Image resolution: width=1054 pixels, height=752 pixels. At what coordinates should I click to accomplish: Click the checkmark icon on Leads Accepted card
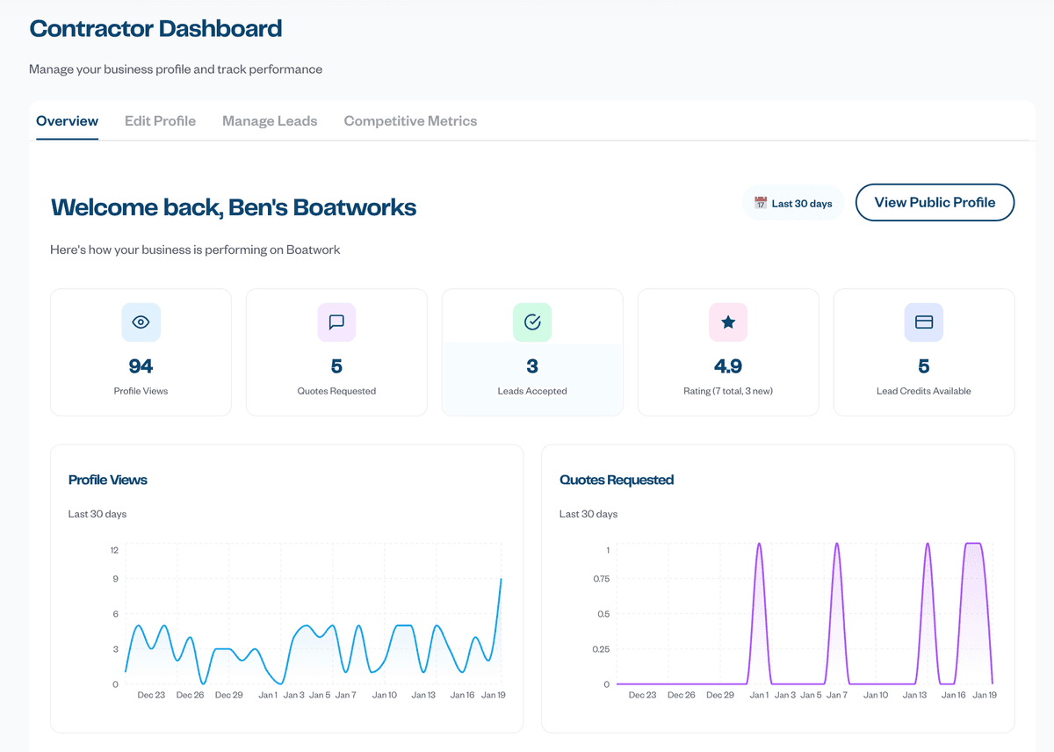pos(532,322)
